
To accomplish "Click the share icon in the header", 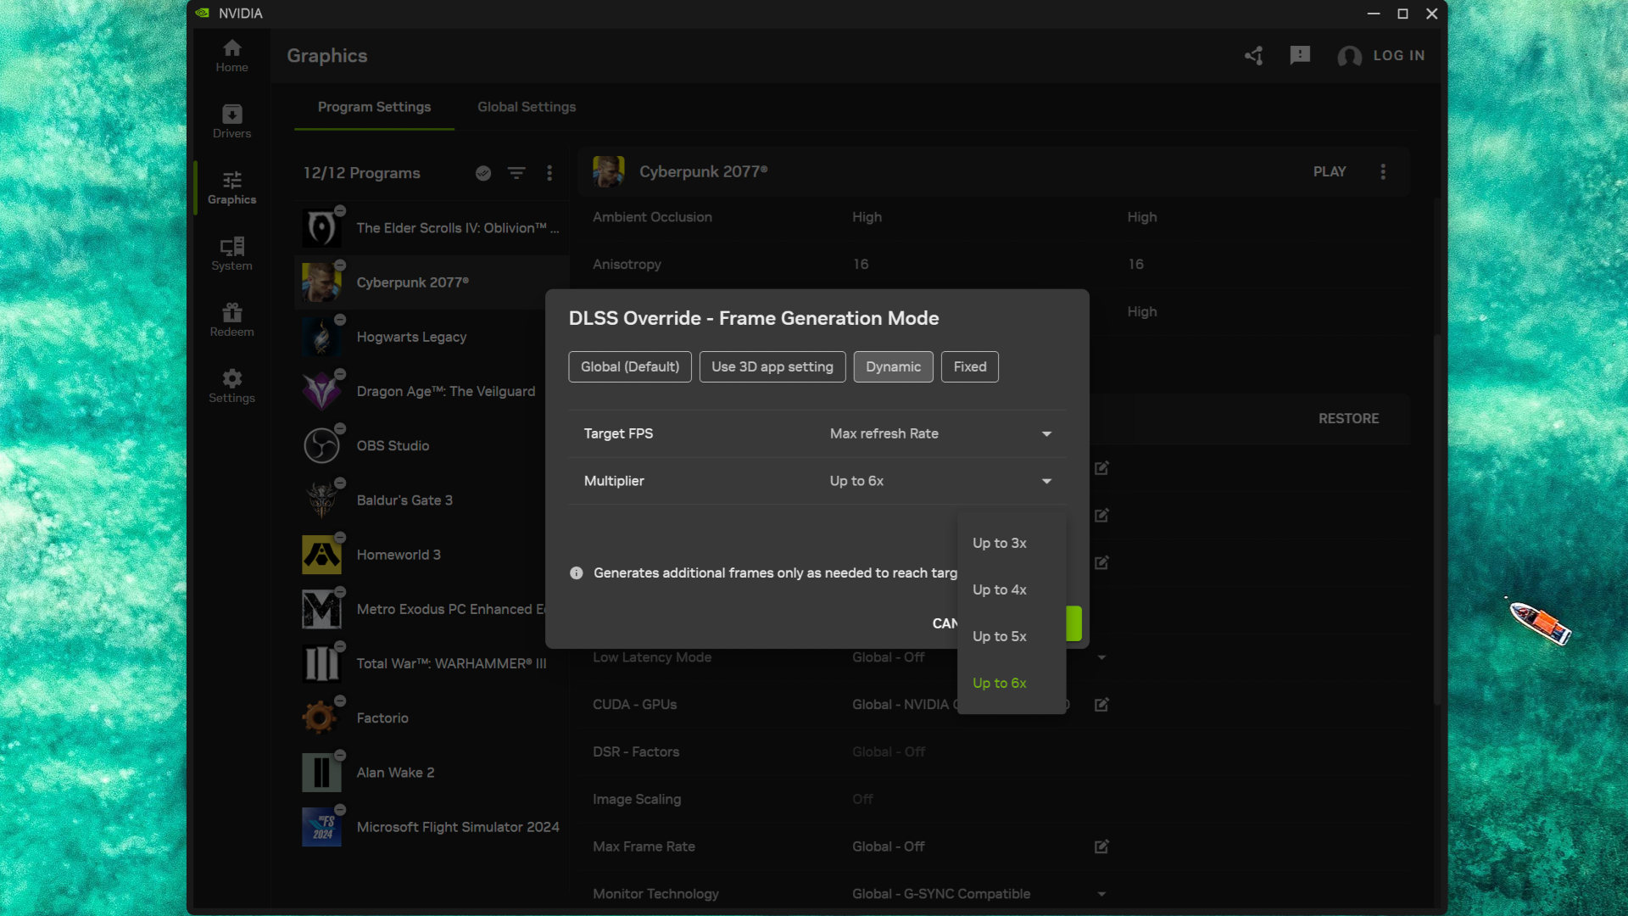I will click(1253, 55).
